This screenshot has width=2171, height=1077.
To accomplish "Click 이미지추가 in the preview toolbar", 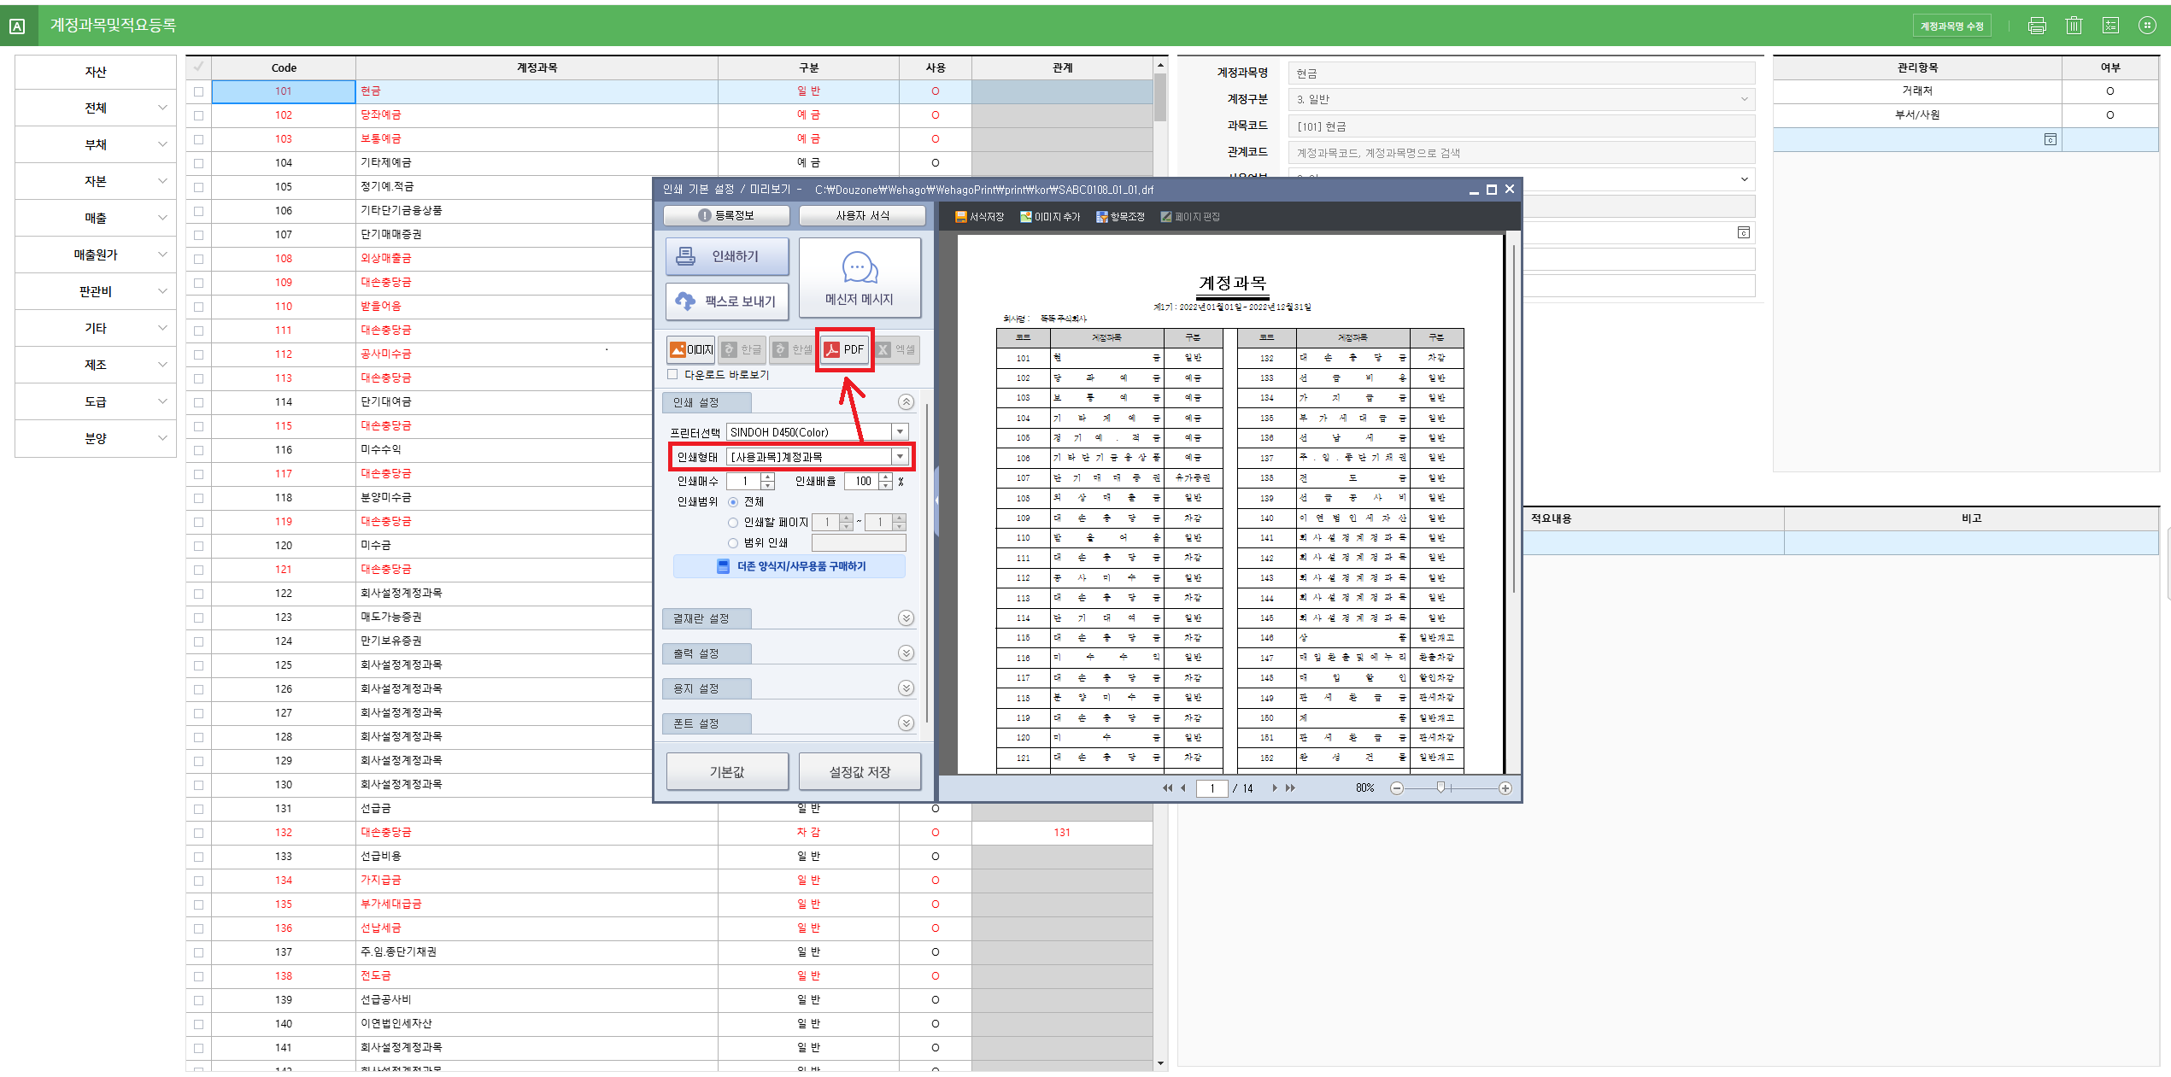I will coord(1050,217).
